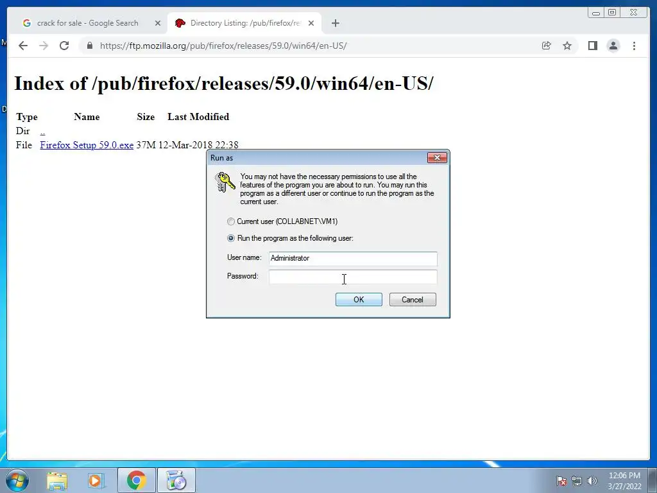
Task: Open Chrome's side panel icon
Action: coord(592,46)
